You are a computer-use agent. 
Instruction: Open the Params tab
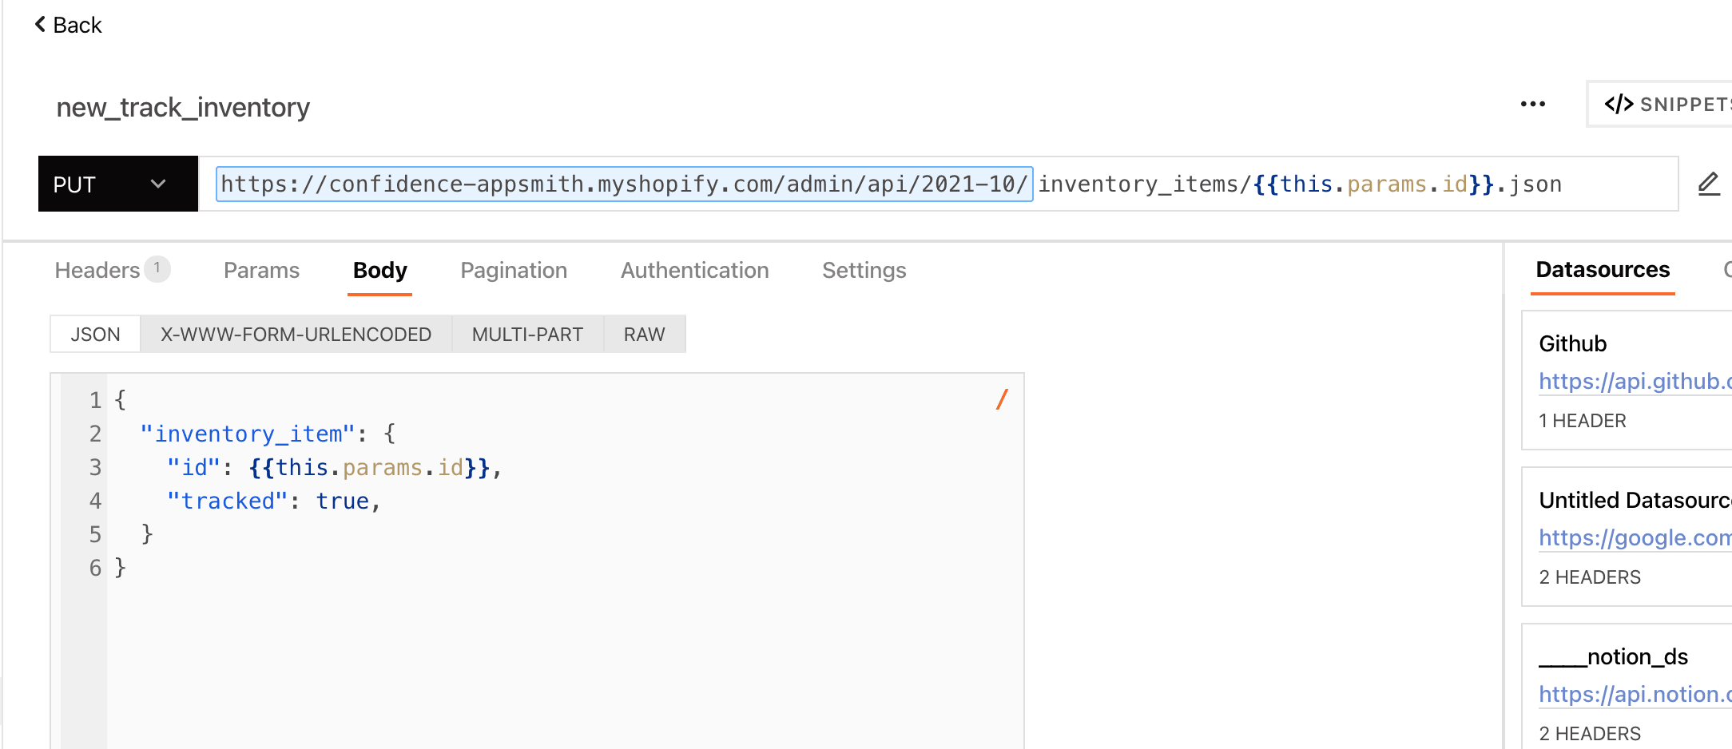pyautogui.click(x=261, y=271)
